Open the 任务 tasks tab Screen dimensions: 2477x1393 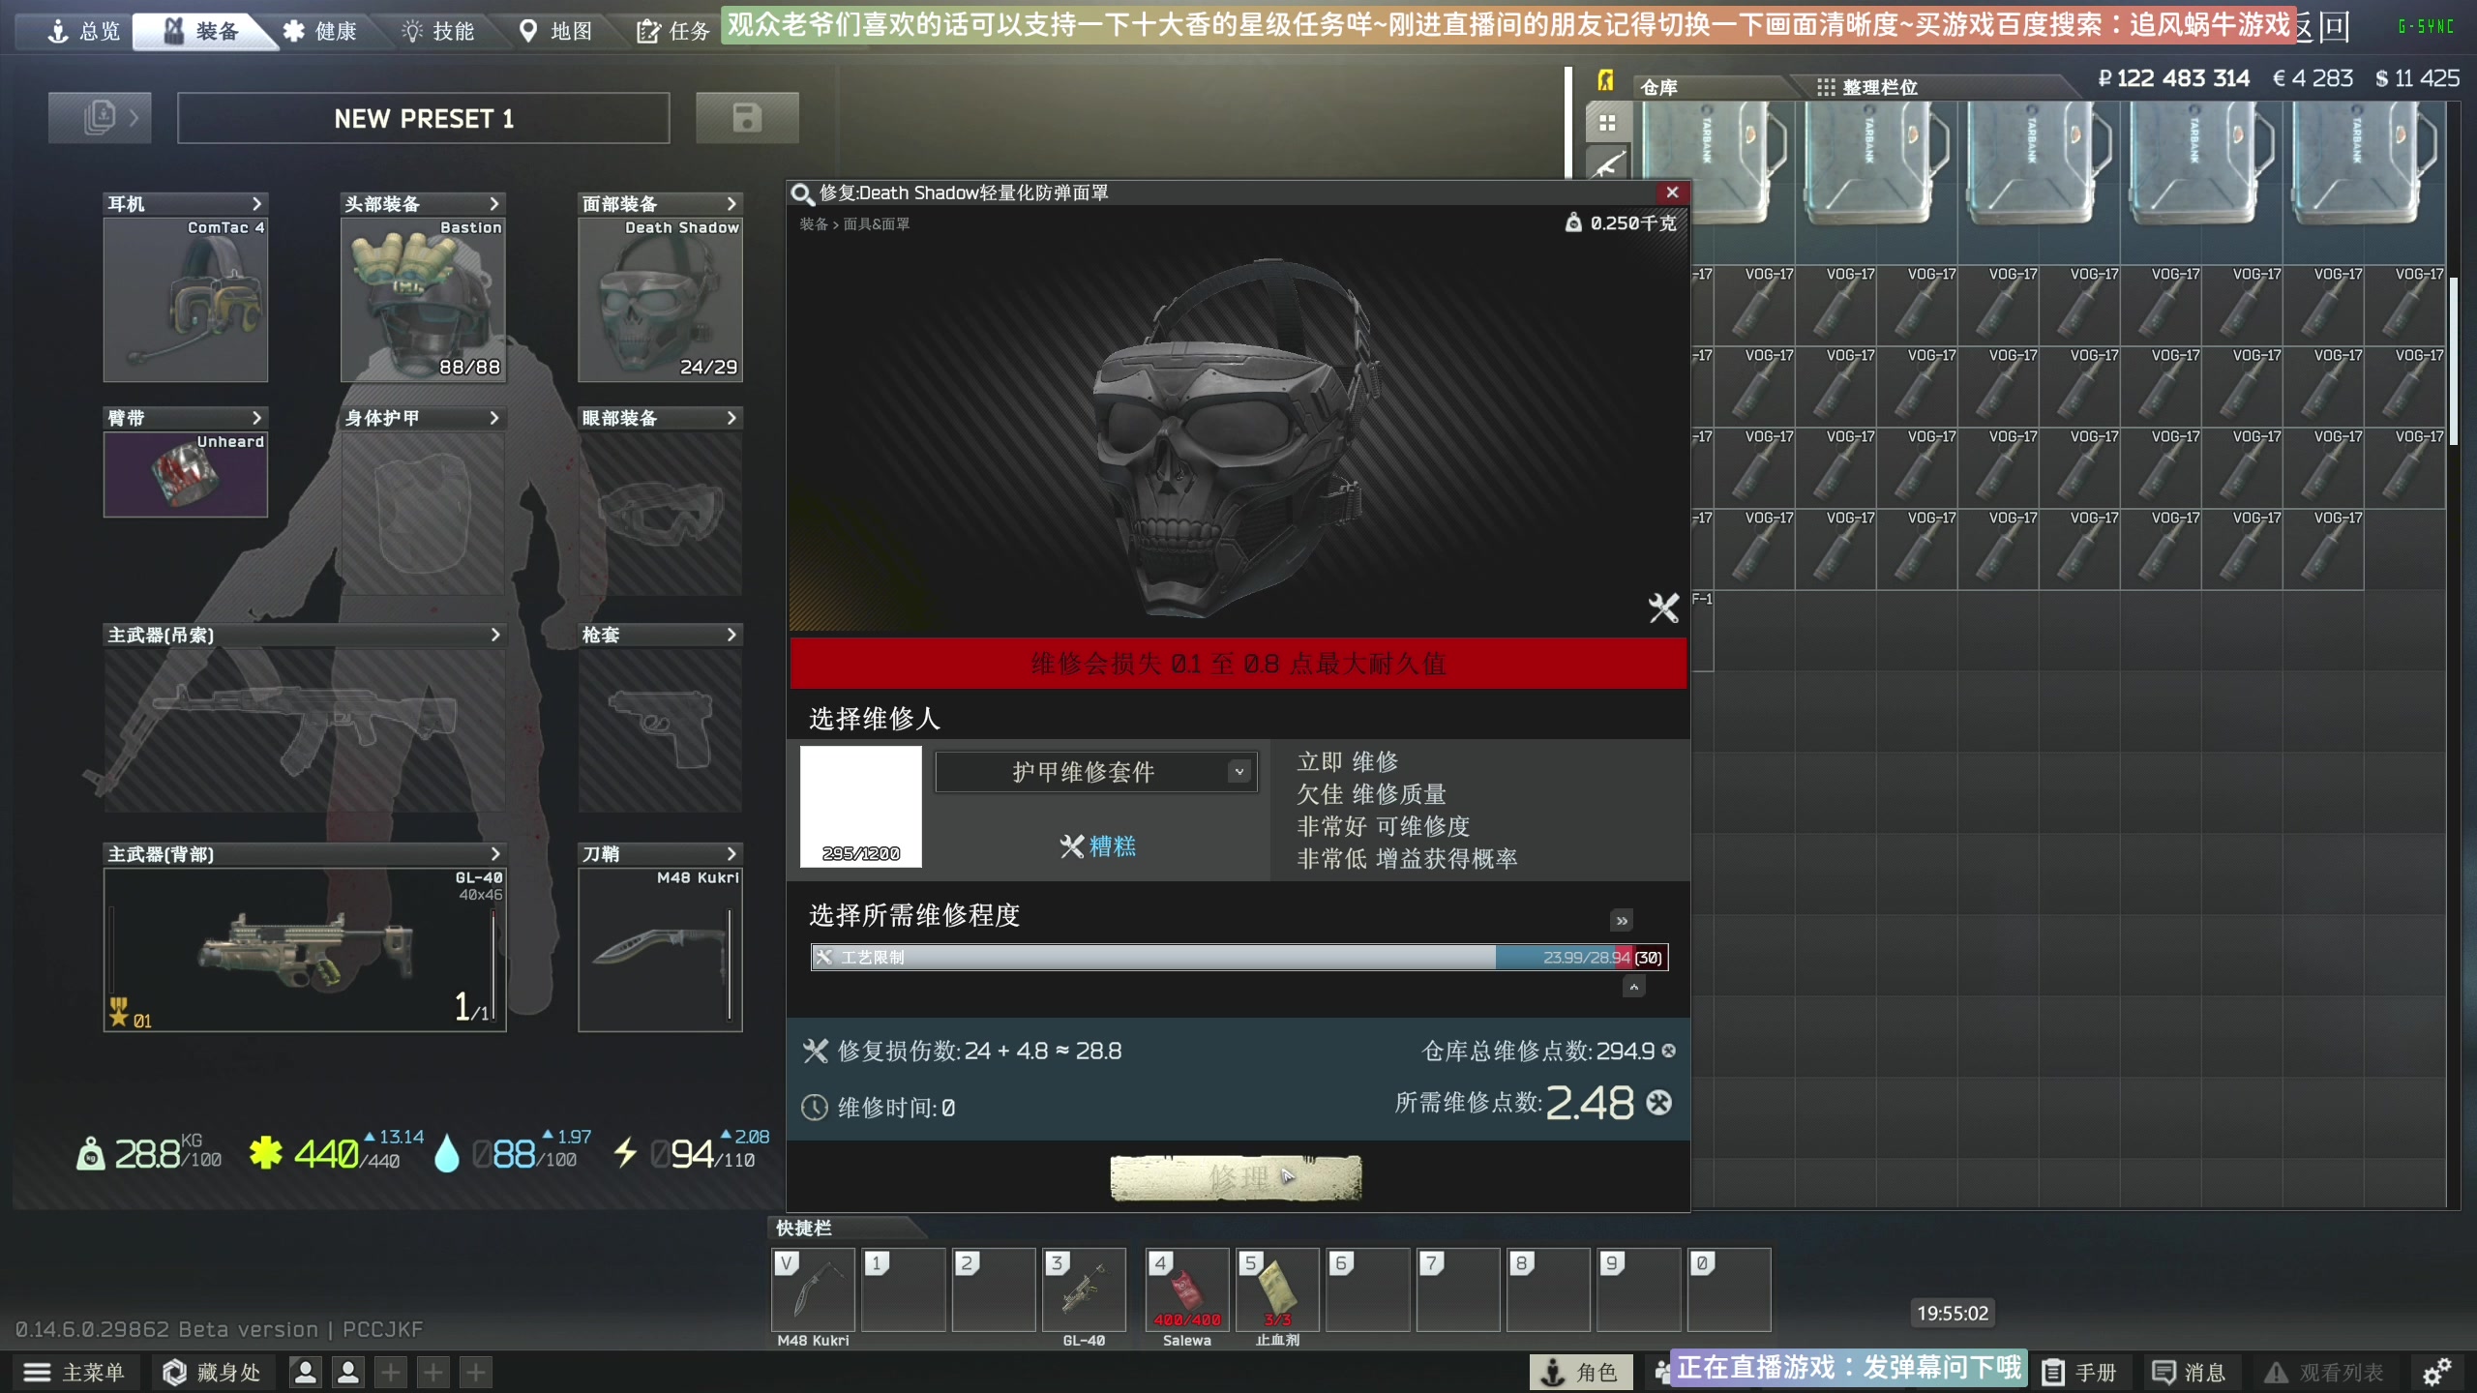point(674,31)
